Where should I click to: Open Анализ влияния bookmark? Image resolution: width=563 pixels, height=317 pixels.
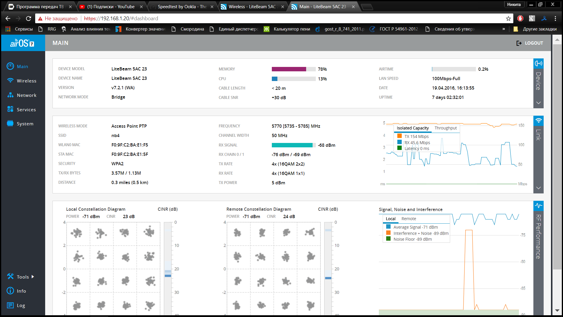click(86, 29)
